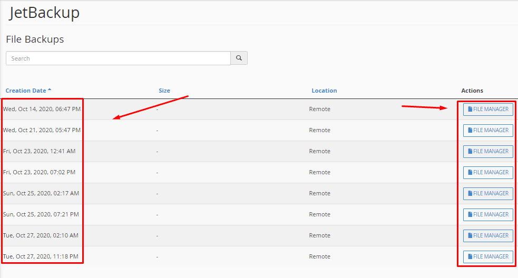
Task: Click Remote location of Oct 21 backup
Action: tap(319, 130)
